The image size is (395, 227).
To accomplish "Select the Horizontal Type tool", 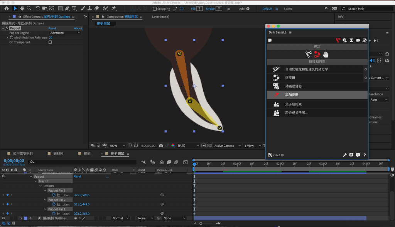I will click(74, 8).
